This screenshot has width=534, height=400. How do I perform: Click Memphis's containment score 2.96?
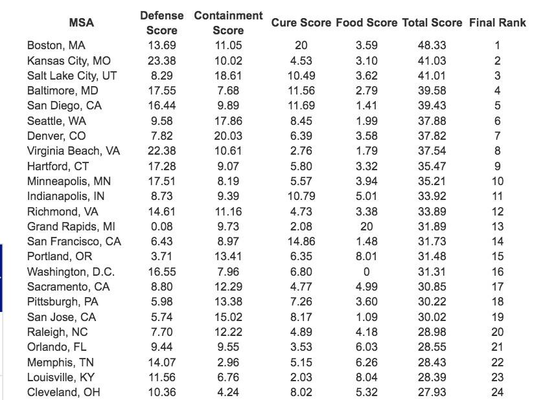228,362
